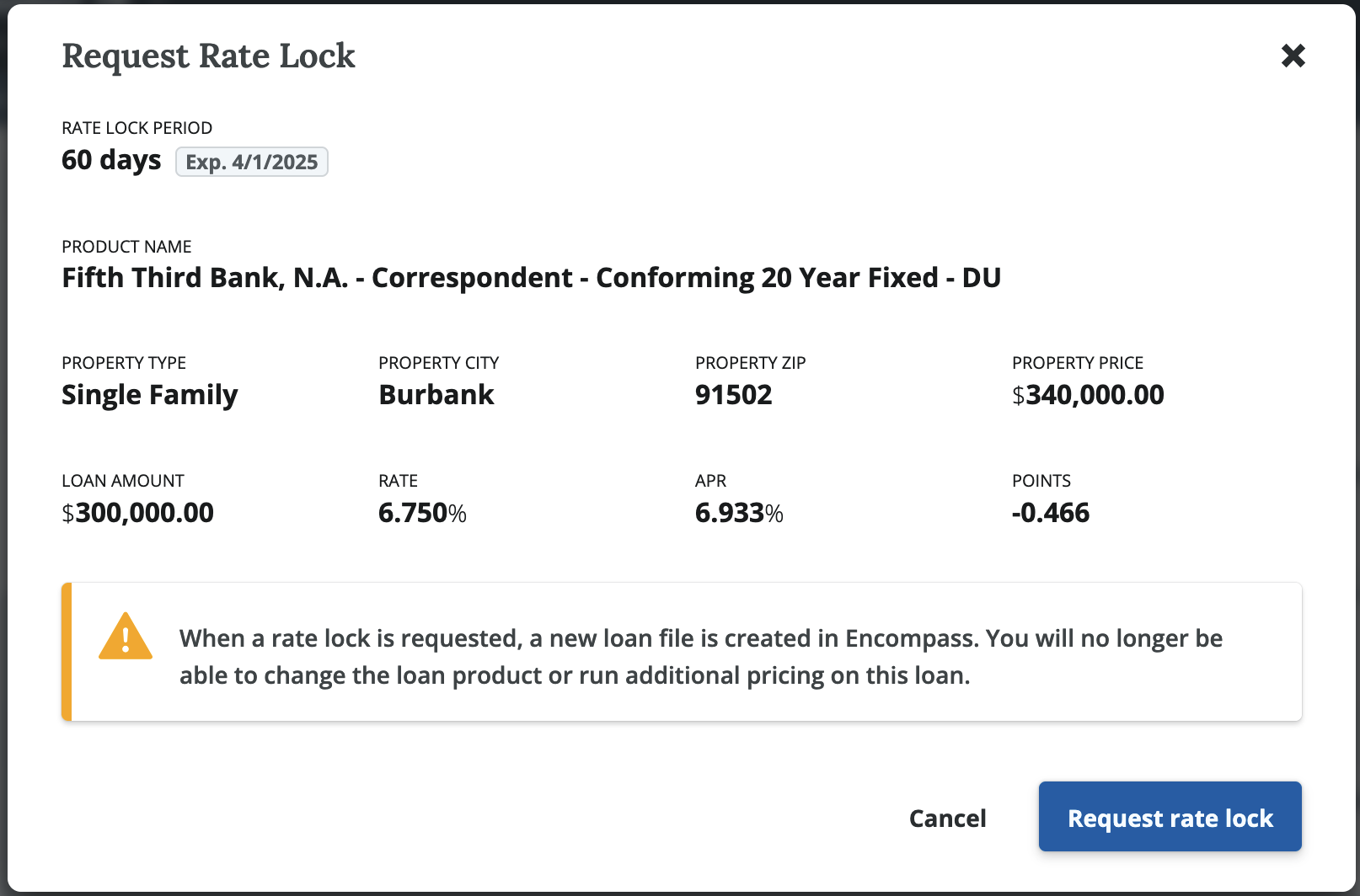Select the 60 days lock period value
1360x896 pixels.
pos(111,160)
